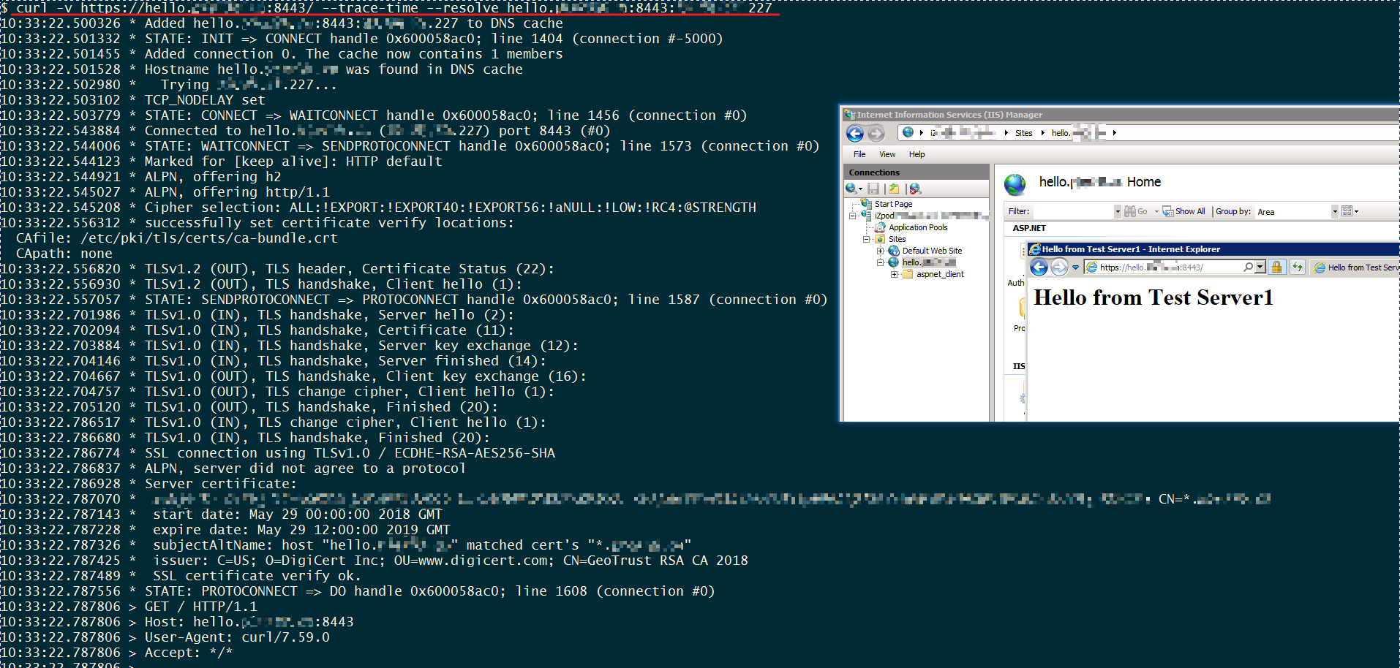
Task: Open the File menu in IIS Manager
Action: point(859,154)
